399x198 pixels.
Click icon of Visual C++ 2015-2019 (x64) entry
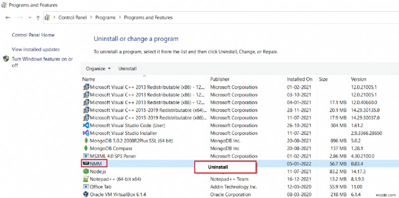tap(86, 110)
